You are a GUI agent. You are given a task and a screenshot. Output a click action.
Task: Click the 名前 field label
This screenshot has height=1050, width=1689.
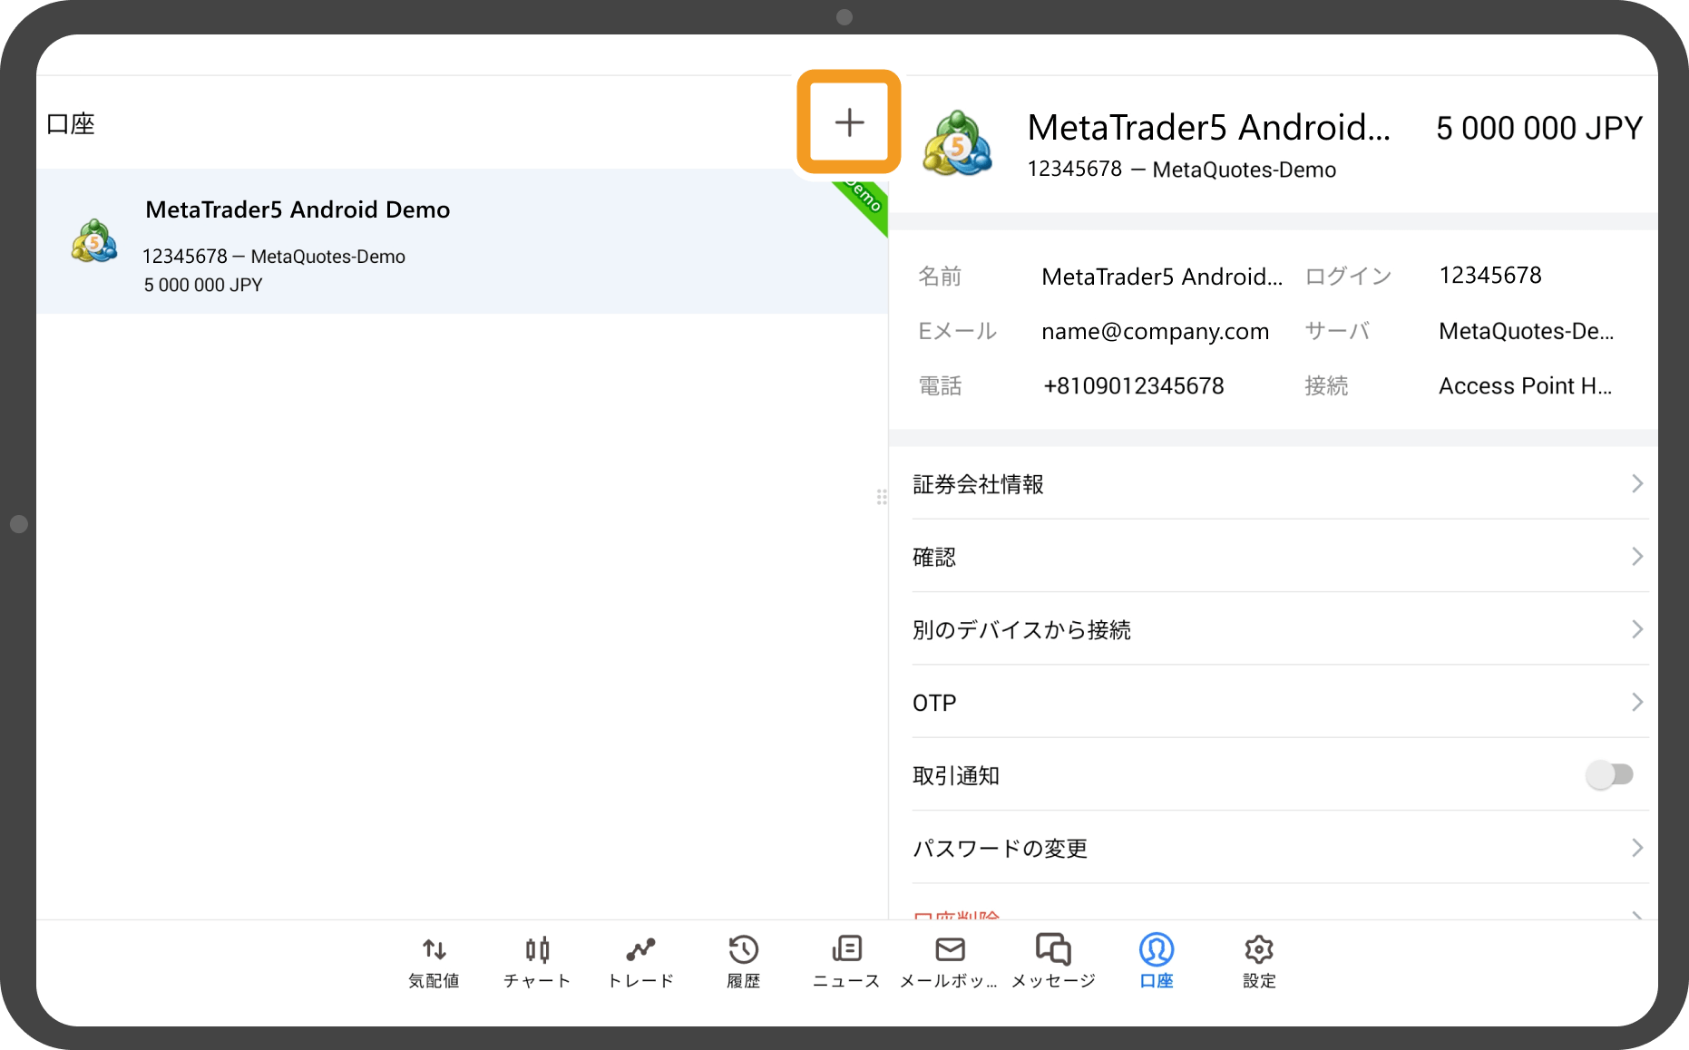pyautogui.click(x=940, y=277)
